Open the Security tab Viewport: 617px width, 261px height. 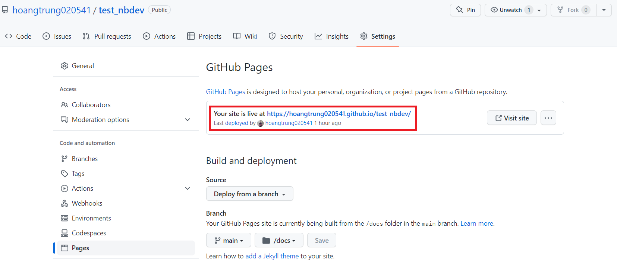tap(286, 36)
